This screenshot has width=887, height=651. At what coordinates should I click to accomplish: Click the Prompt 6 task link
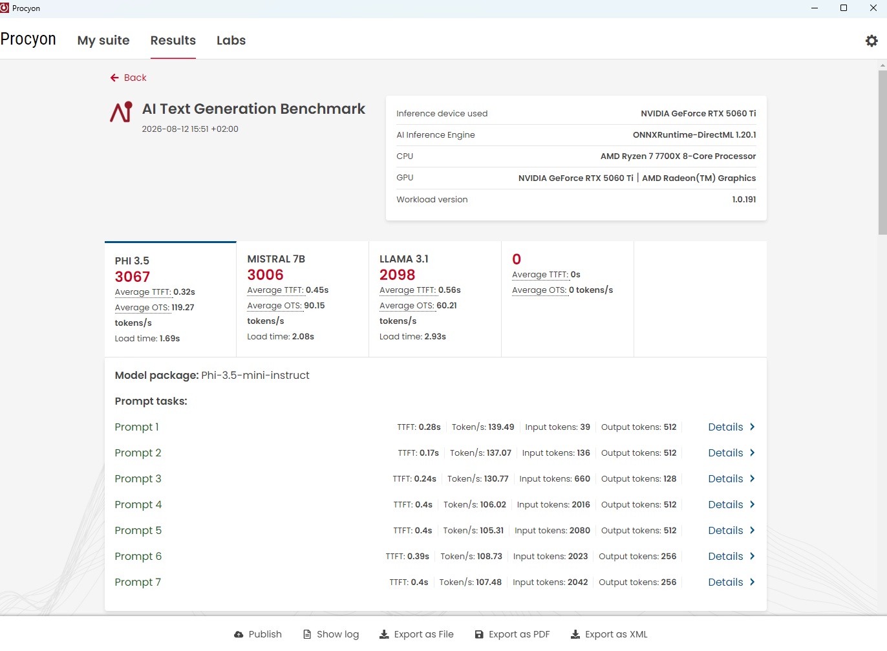(138, 557)
